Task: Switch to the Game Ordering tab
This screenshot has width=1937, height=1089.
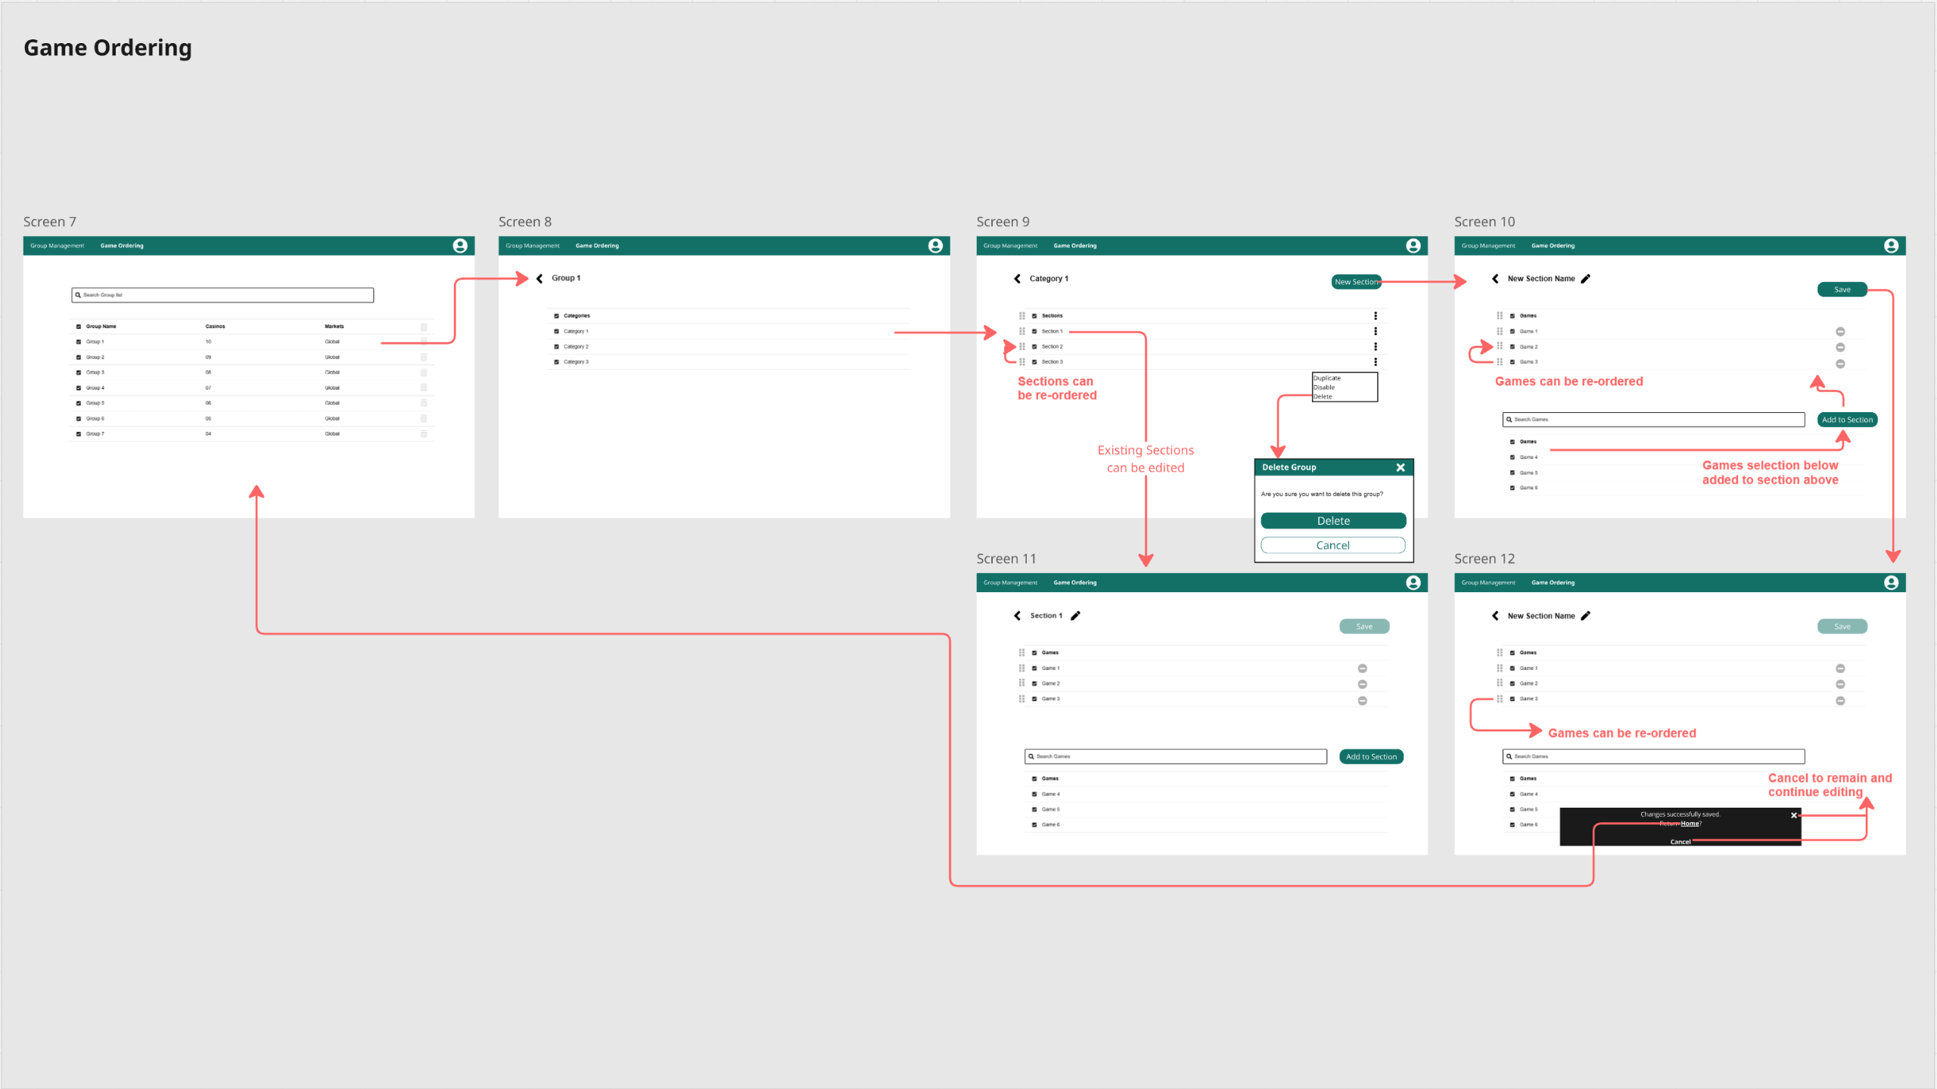Action: point(122,245)
